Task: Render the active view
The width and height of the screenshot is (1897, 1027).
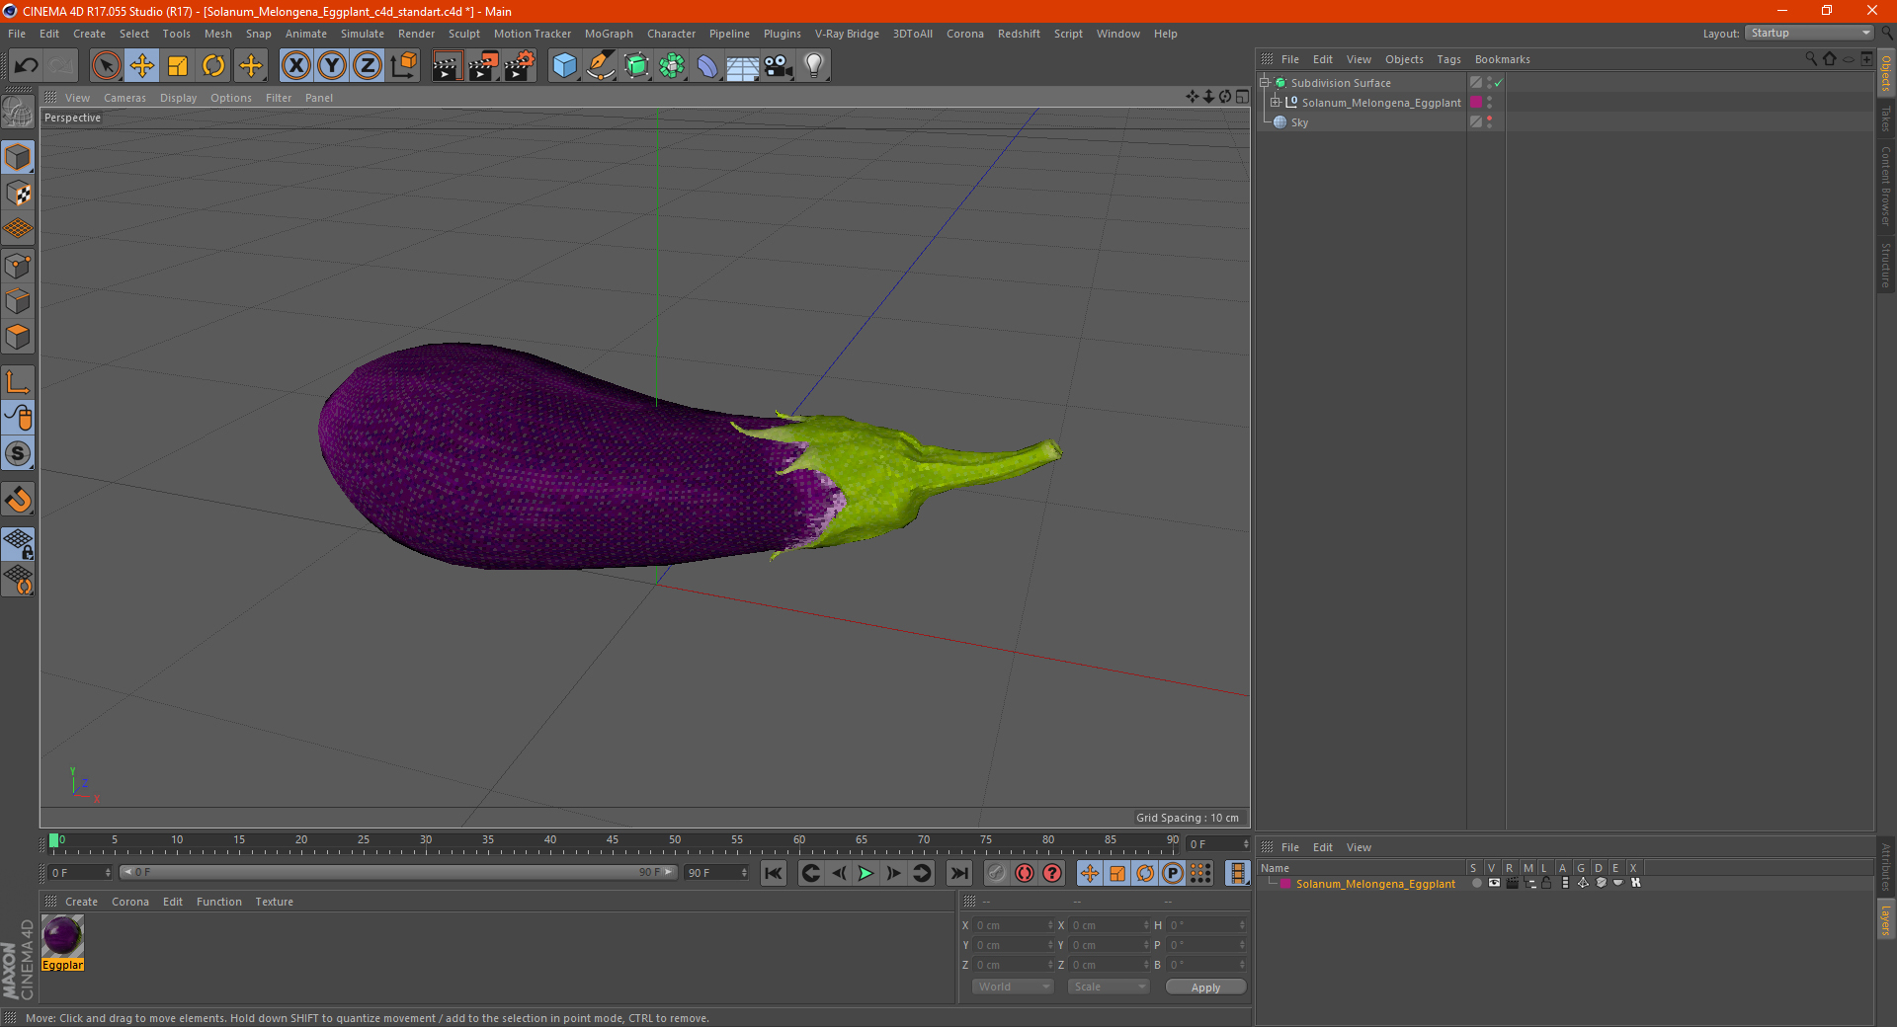Action: [x=447, y=66]
